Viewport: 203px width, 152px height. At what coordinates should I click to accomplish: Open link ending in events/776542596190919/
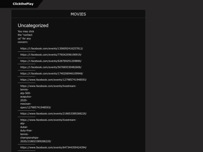[x=51, y=55]
